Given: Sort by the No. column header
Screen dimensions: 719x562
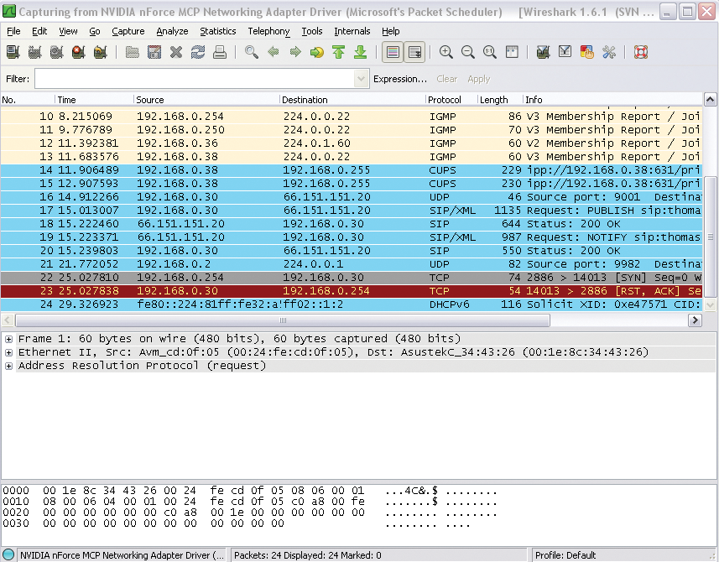Looking at the screenshot, I should 28,100.
